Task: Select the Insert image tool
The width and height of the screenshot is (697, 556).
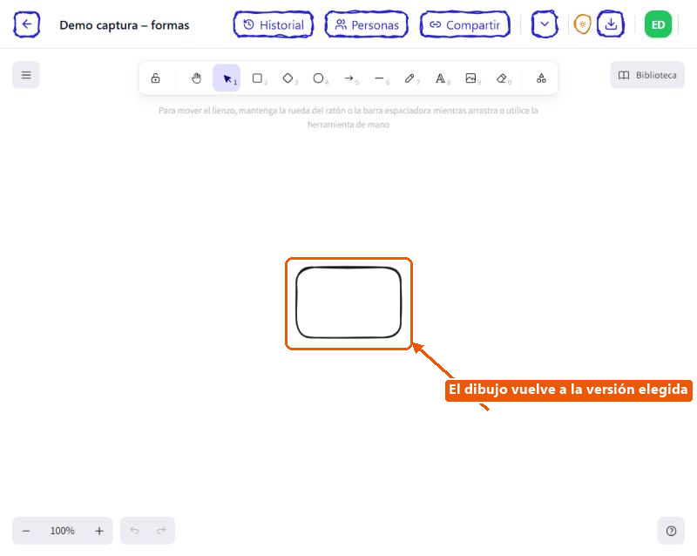Action: click(x=470, y=78)
